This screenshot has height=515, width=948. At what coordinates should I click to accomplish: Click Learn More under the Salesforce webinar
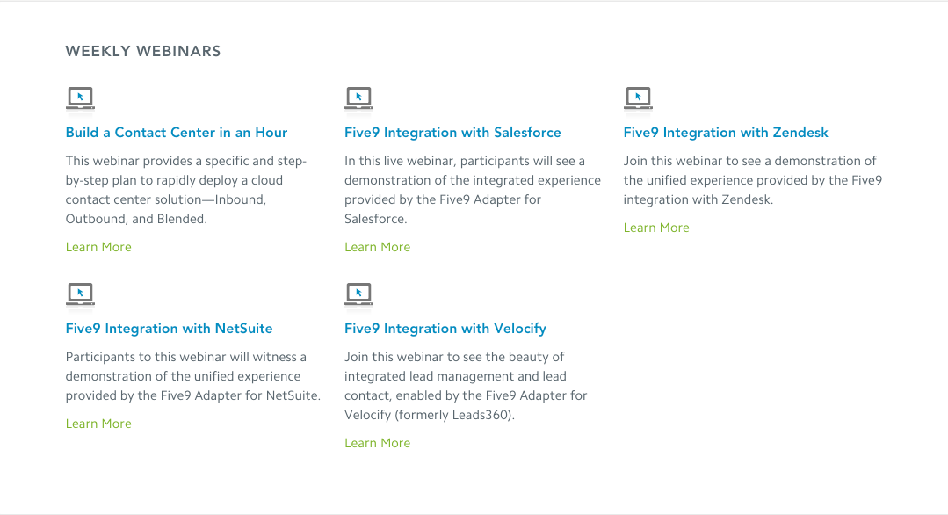click(377, 247)
